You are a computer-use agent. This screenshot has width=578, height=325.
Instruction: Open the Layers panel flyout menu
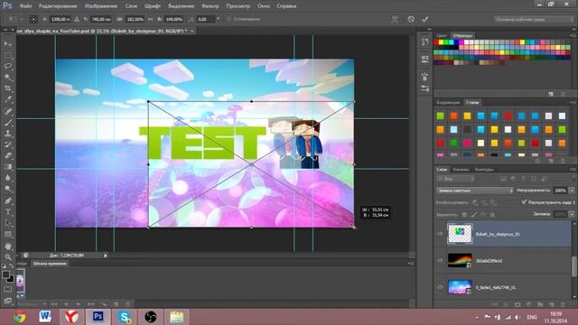tap(573, 170)
